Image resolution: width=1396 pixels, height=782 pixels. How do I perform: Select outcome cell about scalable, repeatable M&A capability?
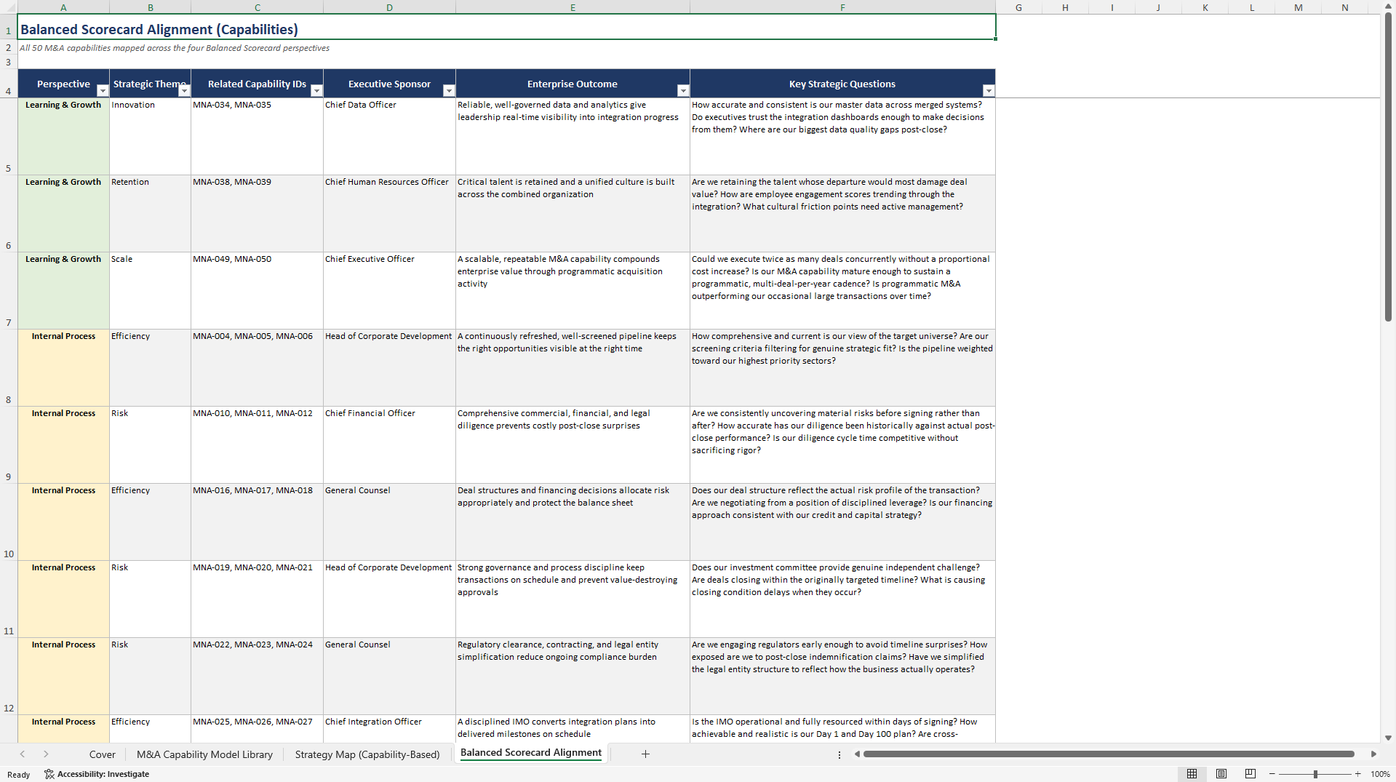click(x=573, y=290)
